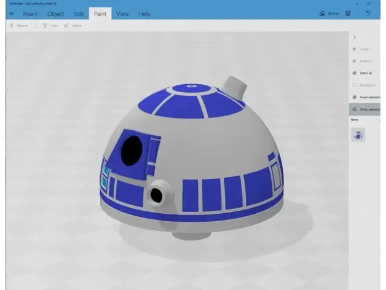Select the R2-D2 item thumbnail
This screenshot has height=290, width=386.
point(358,135)
